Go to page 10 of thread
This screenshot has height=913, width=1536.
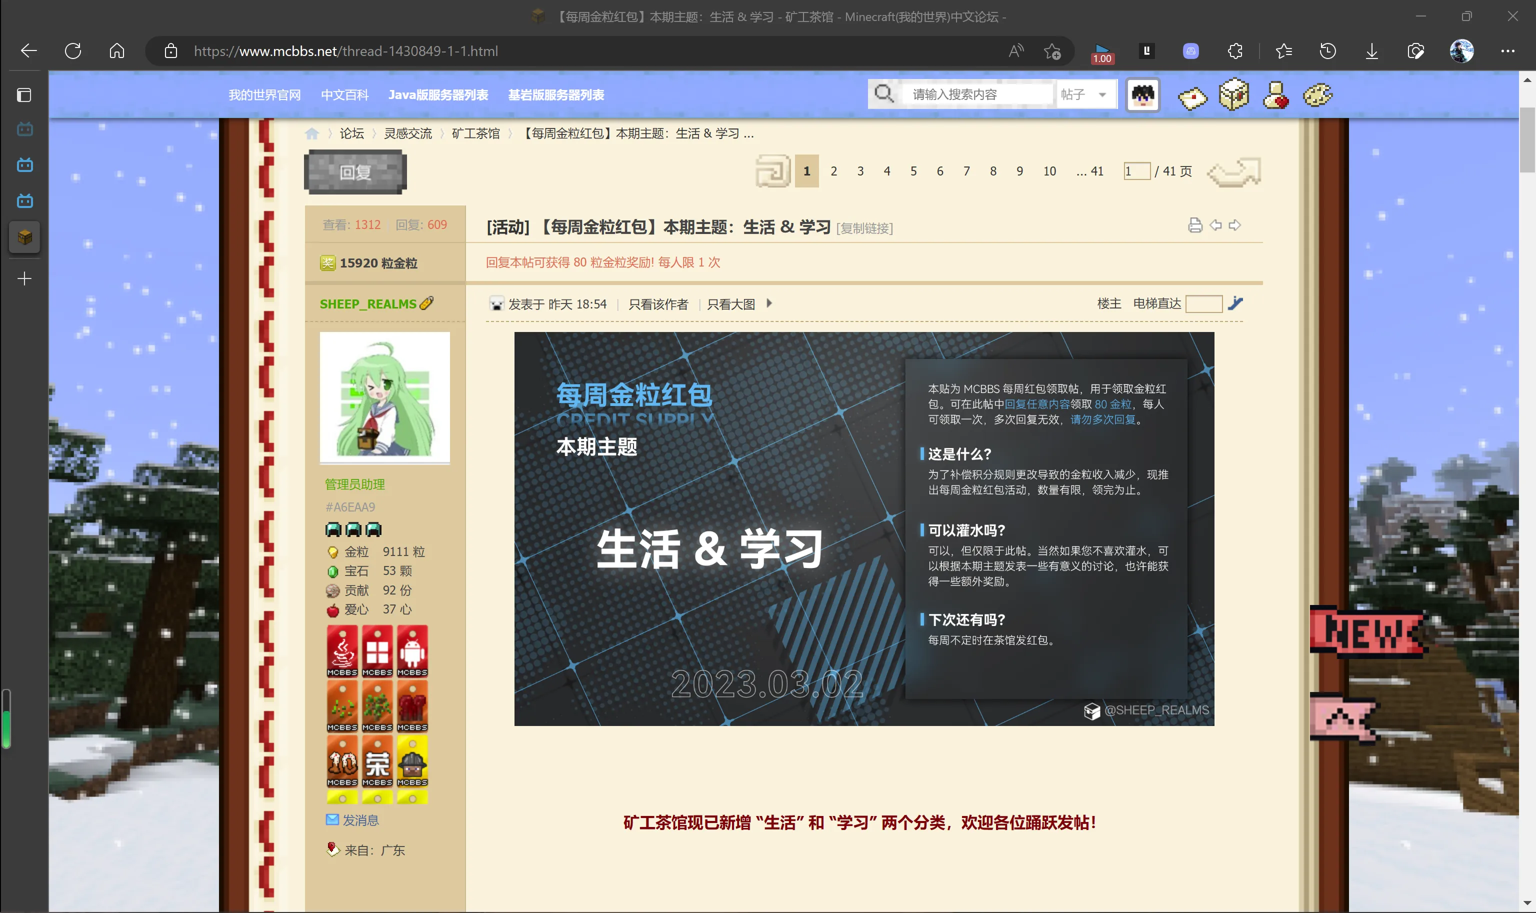(1049, 171)
